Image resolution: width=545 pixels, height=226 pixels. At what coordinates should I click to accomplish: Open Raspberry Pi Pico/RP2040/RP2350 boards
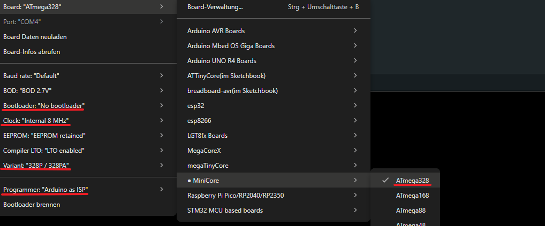236,196
